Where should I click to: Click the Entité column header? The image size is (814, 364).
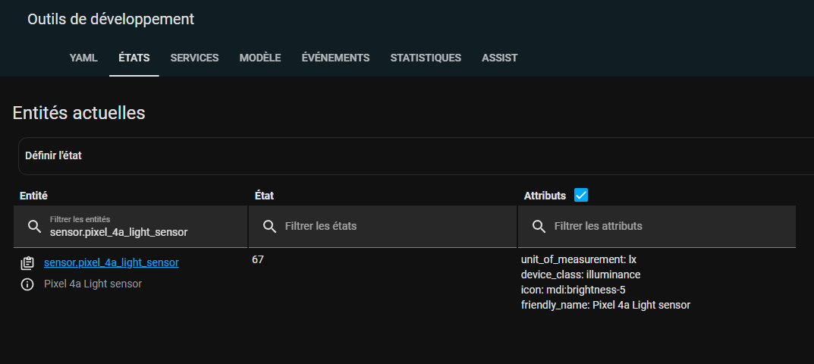click(x=33, y=196)
